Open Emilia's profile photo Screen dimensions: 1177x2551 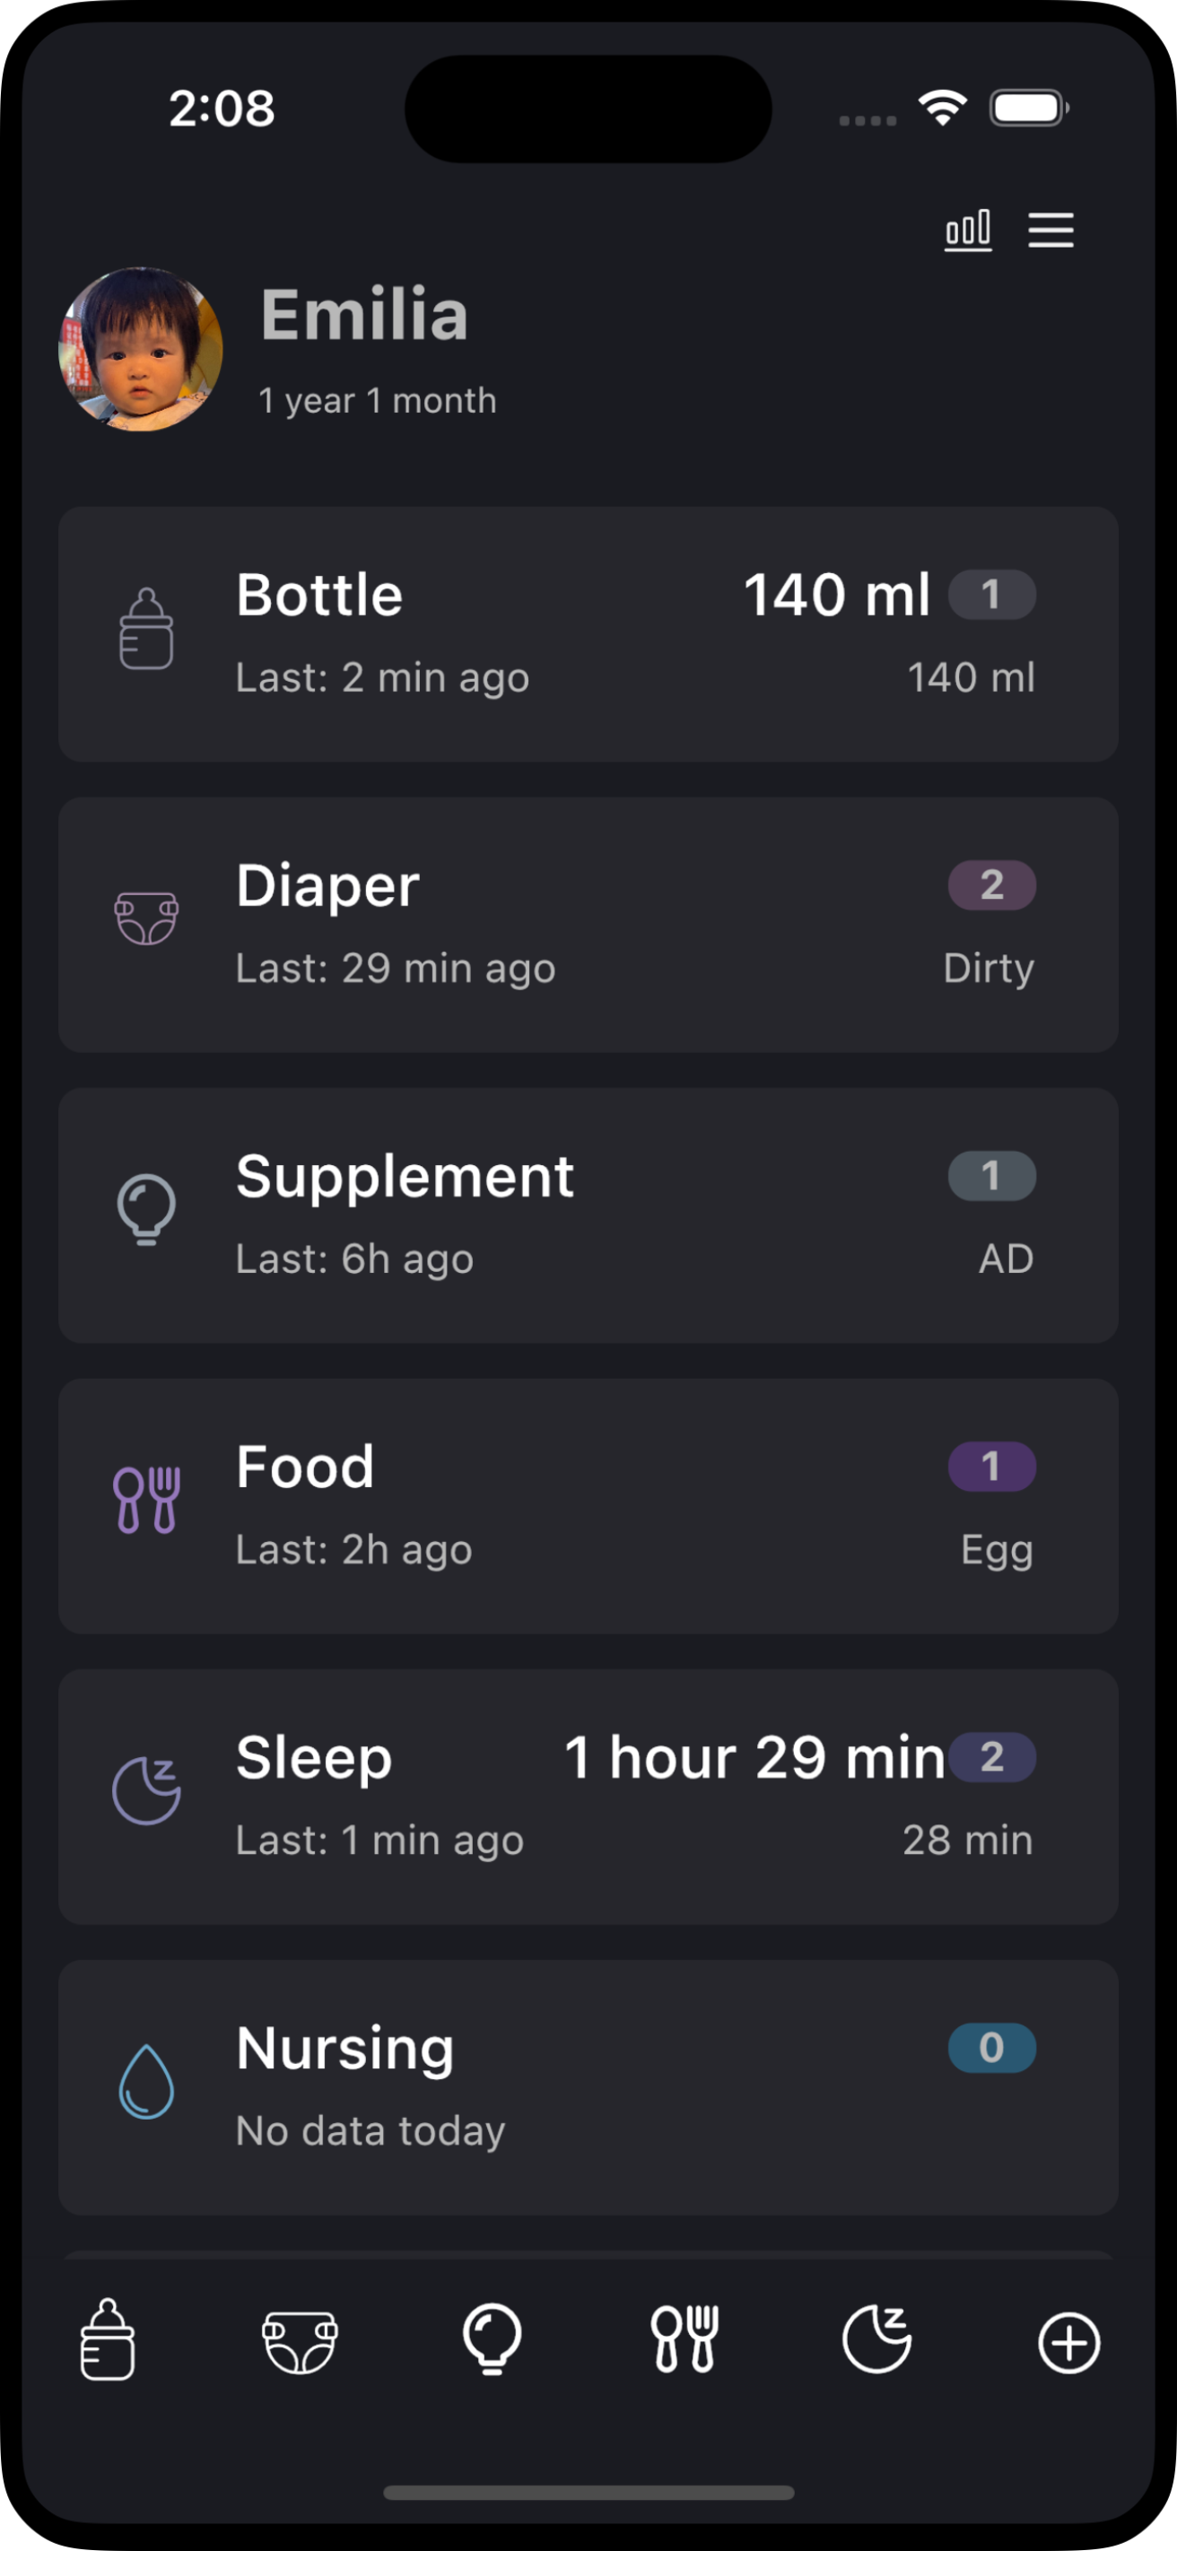pyautogui.click(x=141, y=349)
